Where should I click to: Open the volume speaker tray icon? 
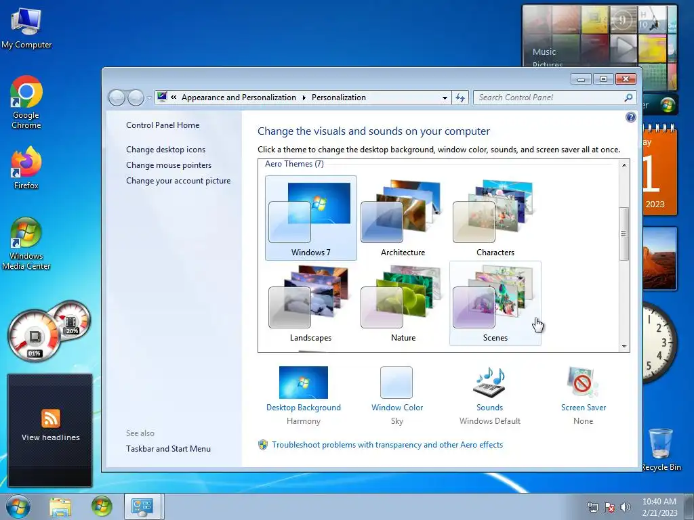click(626, 507)
